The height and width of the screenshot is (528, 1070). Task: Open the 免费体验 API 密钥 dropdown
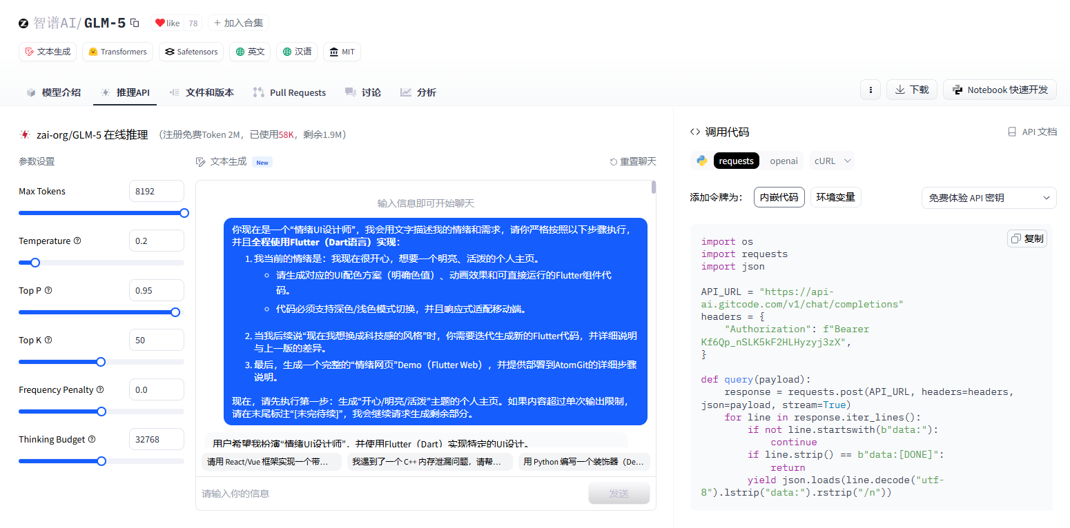pyautogui.click(x=989, y=198)
